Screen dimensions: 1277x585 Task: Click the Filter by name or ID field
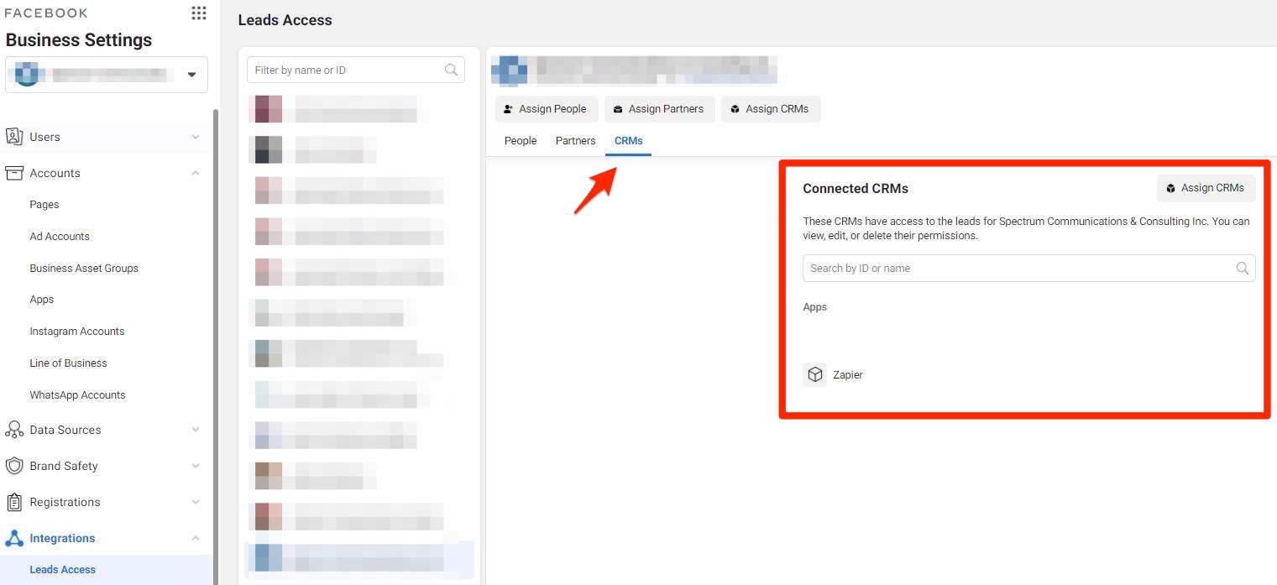[x=346, y=71]
